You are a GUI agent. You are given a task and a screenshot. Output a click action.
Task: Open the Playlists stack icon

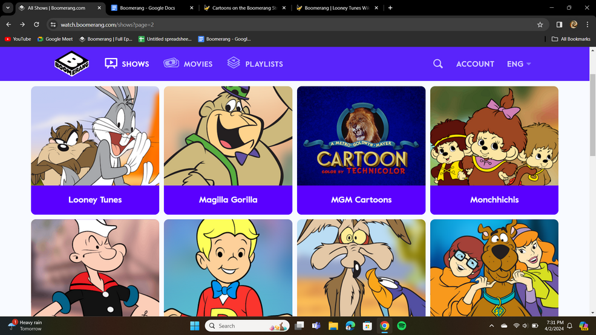coord(234,63)
